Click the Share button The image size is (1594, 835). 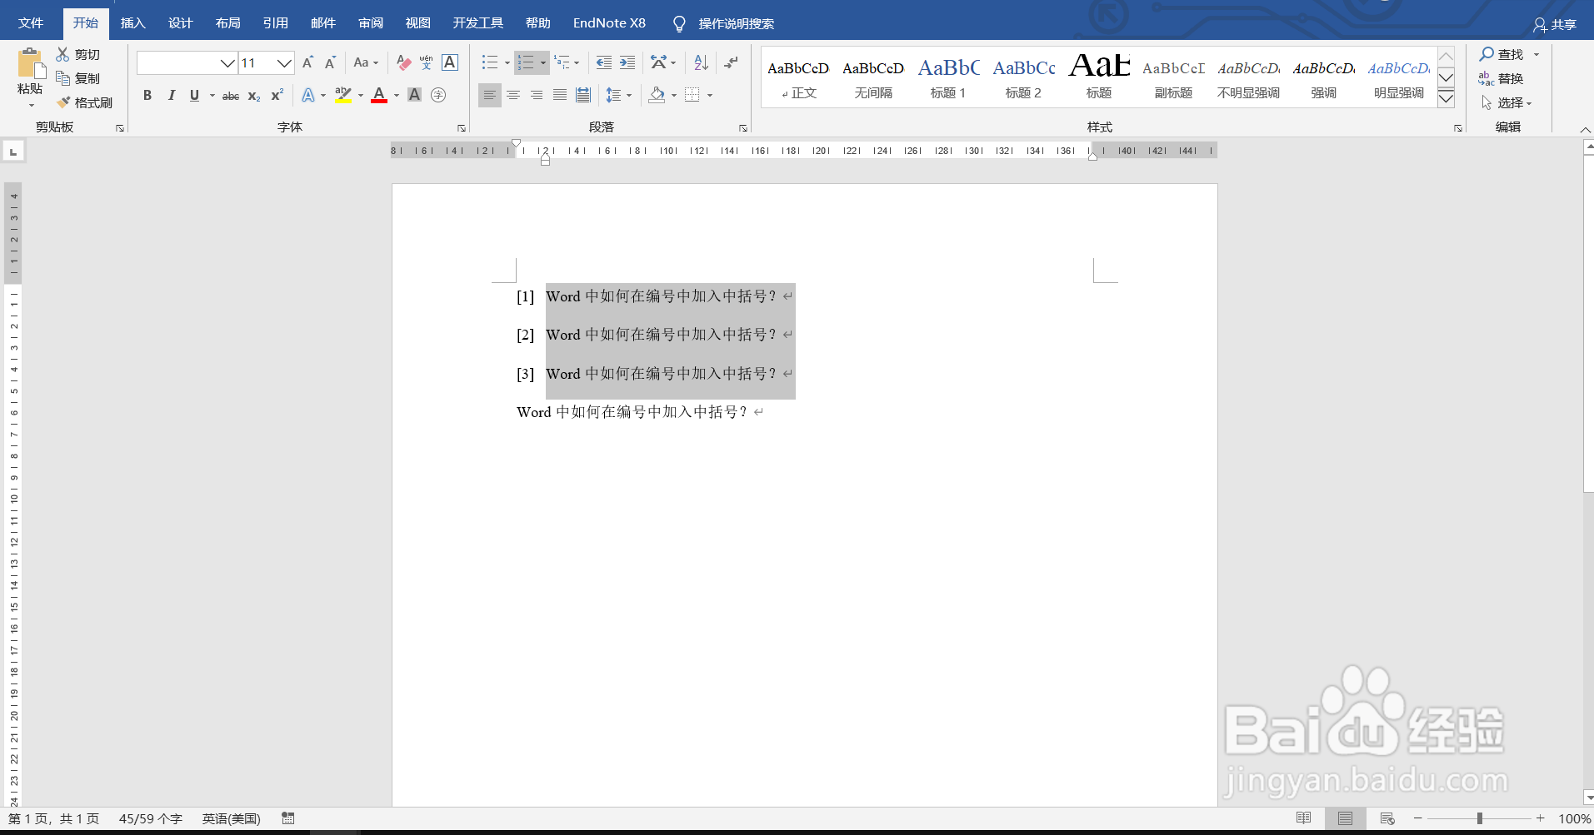click(x=1555, y=24)
